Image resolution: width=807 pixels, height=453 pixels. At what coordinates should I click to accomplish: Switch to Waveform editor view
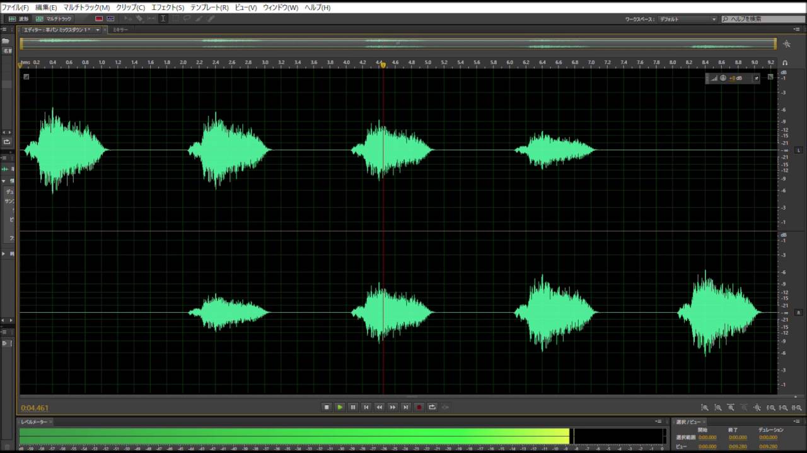(x=18, y=19)
